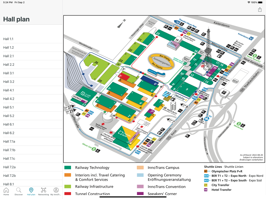
Task: Open the My InnoTrans profile icon
Action: coord(56,190)
